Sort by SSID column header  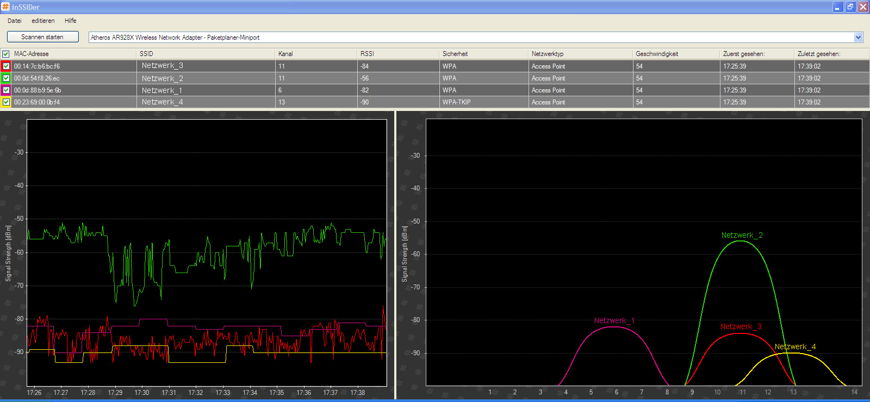[206, 54]
